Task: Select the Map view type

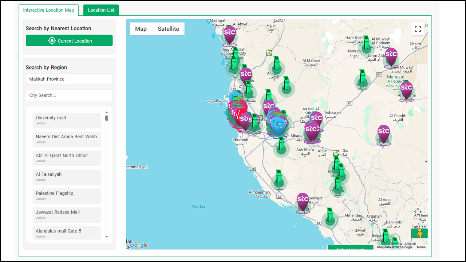Action: click(x=141, y=29)
